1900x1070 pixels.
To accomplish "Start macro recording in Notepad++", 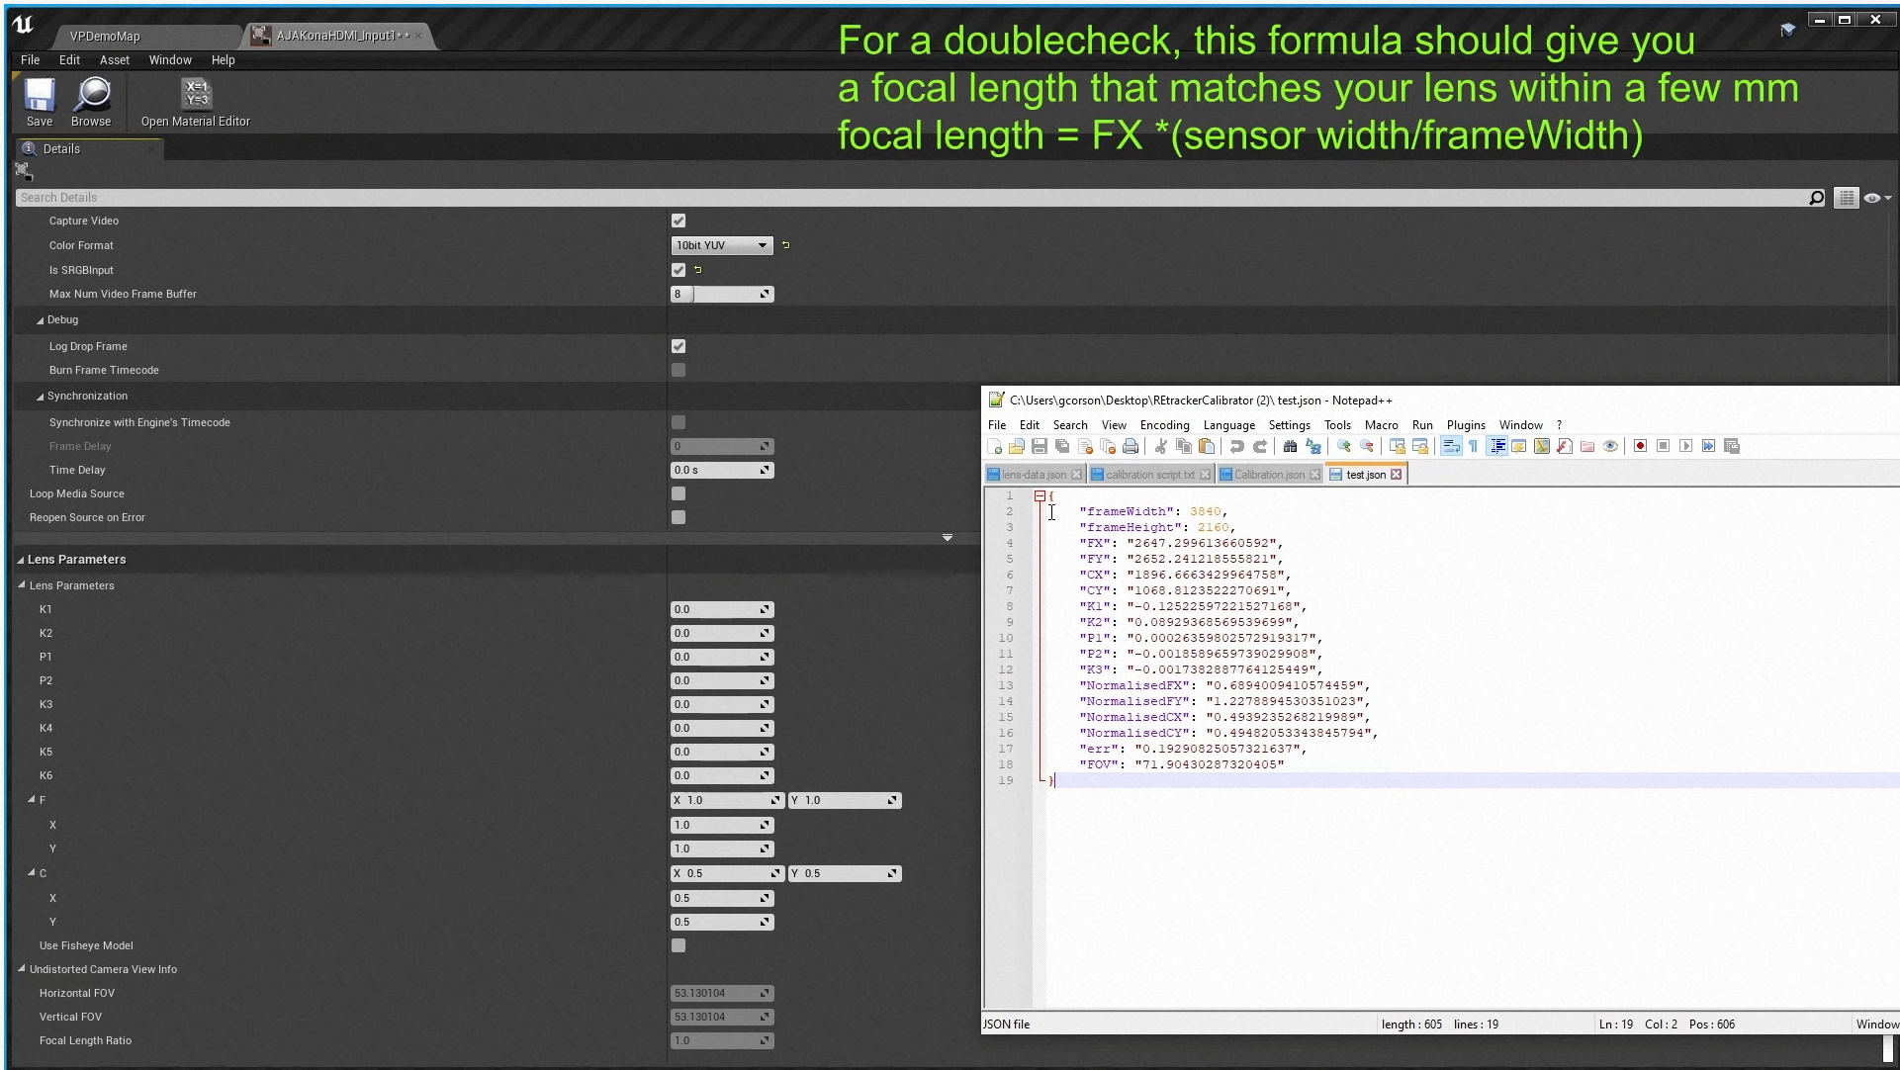I will (x=1640, y=447).
